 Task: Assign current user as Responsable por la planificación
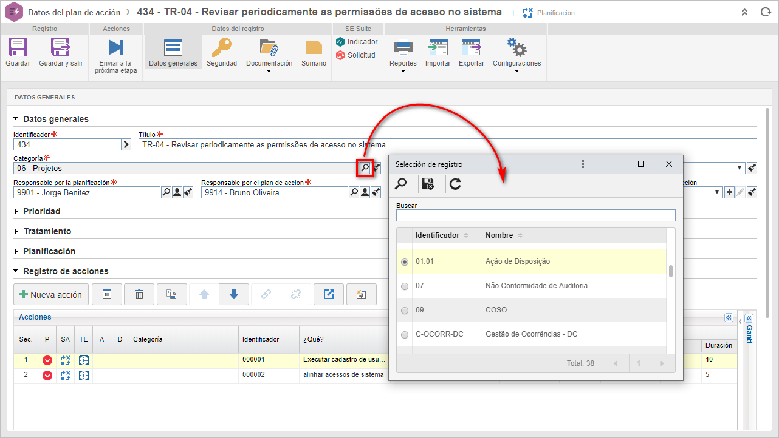pyautogui.click(x=177, y=192)
